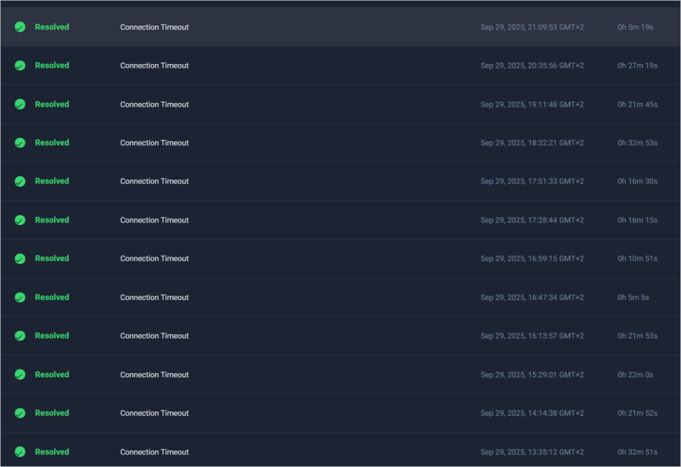681x467 pixels.
Task: Click the status icon on the 18:32:21 row
Action: pos(20,143)
